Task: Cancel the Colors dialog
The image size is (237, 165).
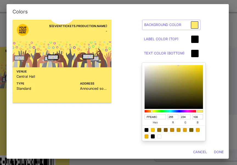Action: [x=200, y=152]
